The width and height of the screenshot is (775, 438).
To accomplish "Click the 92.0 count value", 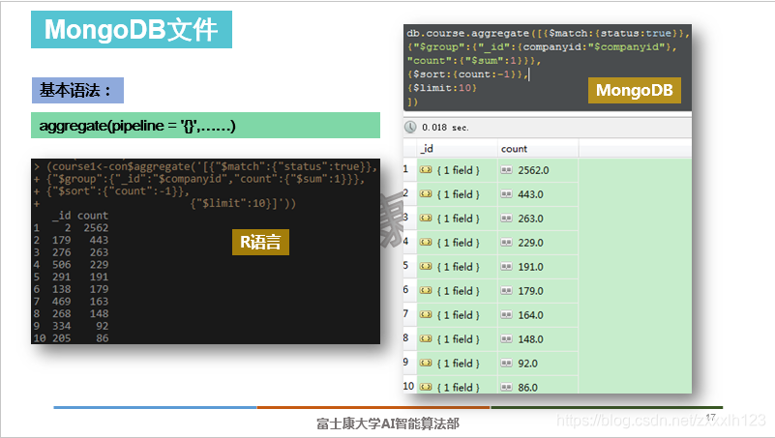I will pos(527,364).
